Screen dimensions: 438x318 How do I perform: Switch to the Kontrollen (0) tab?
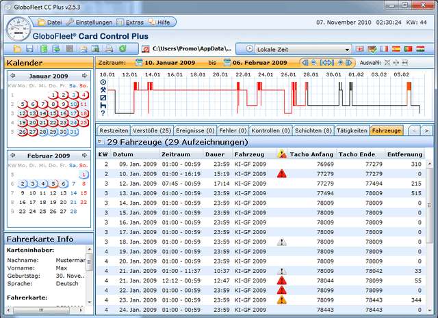pos(270,130)
